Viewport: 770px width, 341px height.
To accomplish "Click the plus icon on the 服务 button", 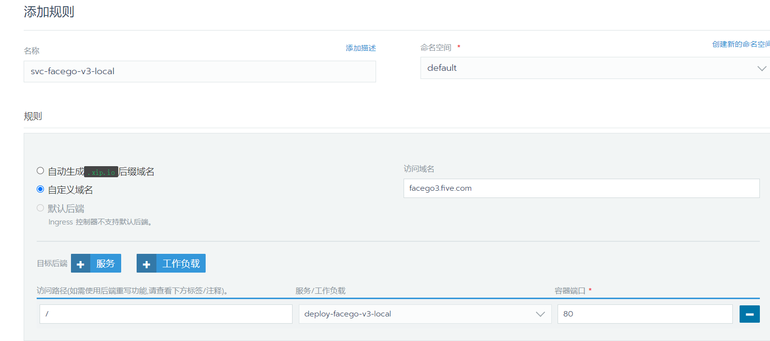I will [x=81, y=264].
